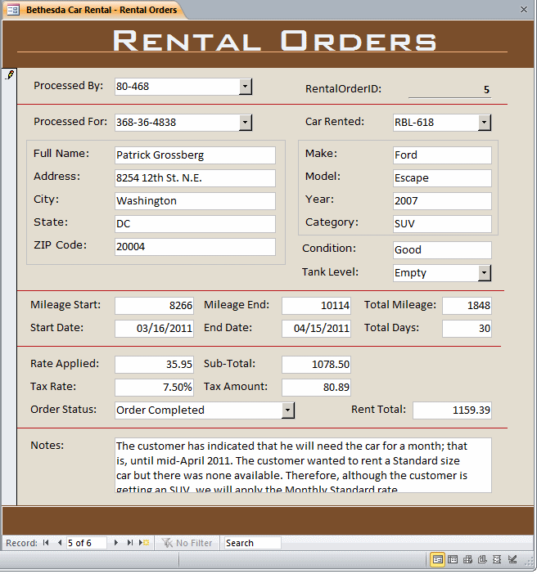Click the form icon in the tab title
537x574 pixels.
pos(13,10)
